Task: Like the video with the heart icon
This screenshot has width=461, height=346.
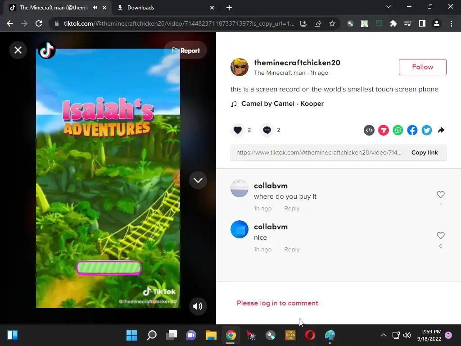Action: tap(238, 130)
